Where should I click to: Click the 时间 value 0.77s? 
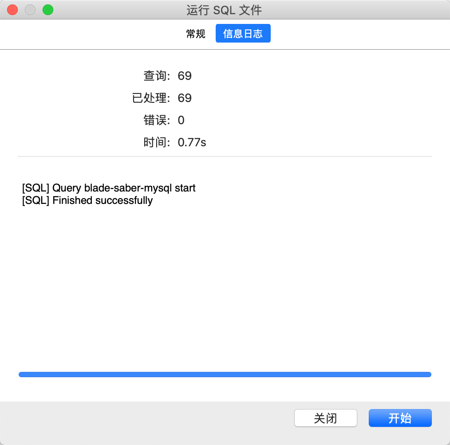(192, 142)
